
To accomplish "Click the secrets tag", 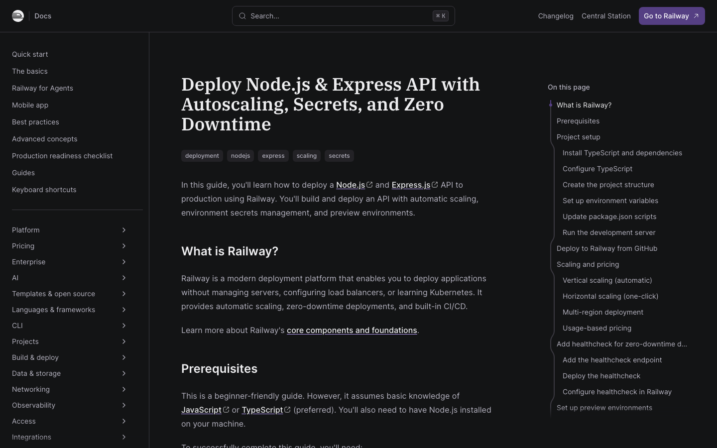I will click(x=339, y=156).
